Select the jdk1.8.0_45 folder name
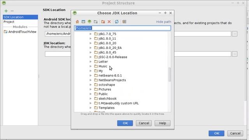This screenshot has height=140, width=249. pyautogui.click(x=107, y=52)
